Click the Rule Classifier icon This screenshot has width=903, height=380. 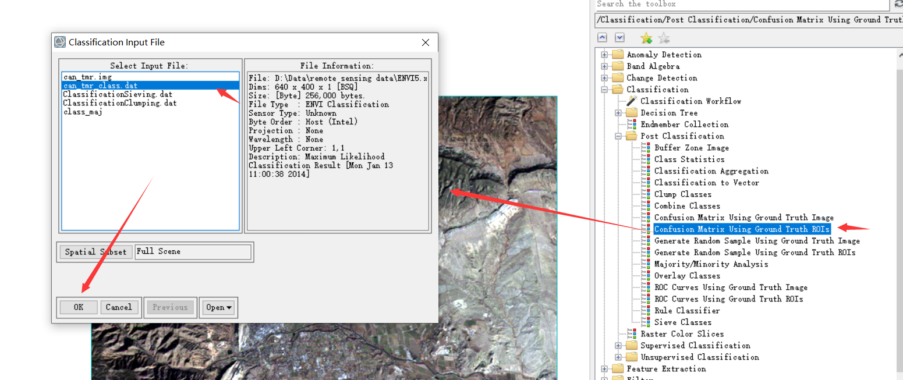(647, 311)
